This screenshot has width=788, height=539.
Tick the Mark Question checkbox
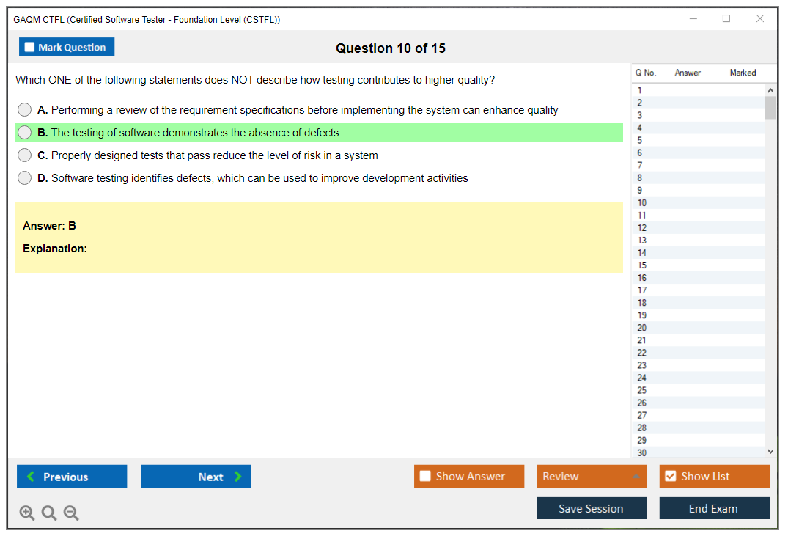coord(30,48)
